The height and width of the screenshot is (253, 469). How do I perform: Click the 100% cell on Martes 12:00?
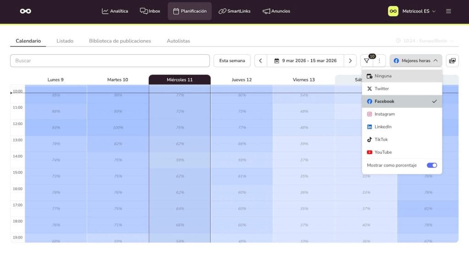pos(118,127)
